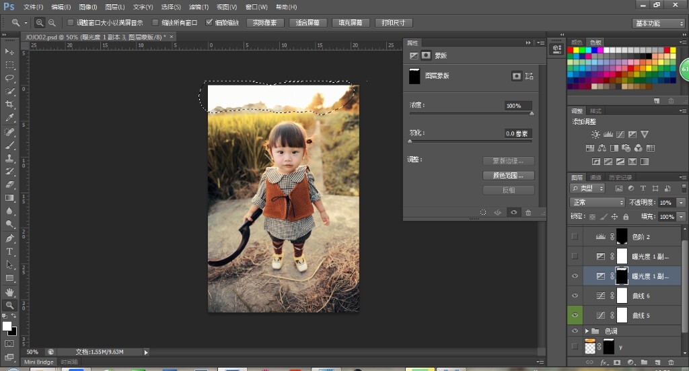Viewport: 689px width, 371px height.
Task: Add a Brightness/Contrast adjustment
Action: click(595, 135)
